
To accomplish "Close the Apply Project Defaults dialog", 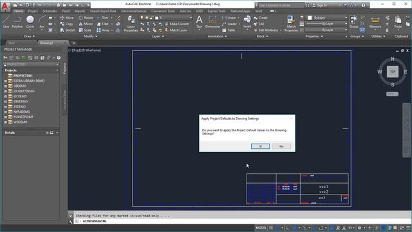I will 291,119.
